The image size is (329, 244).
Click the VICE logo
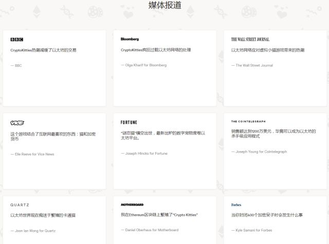17,123
